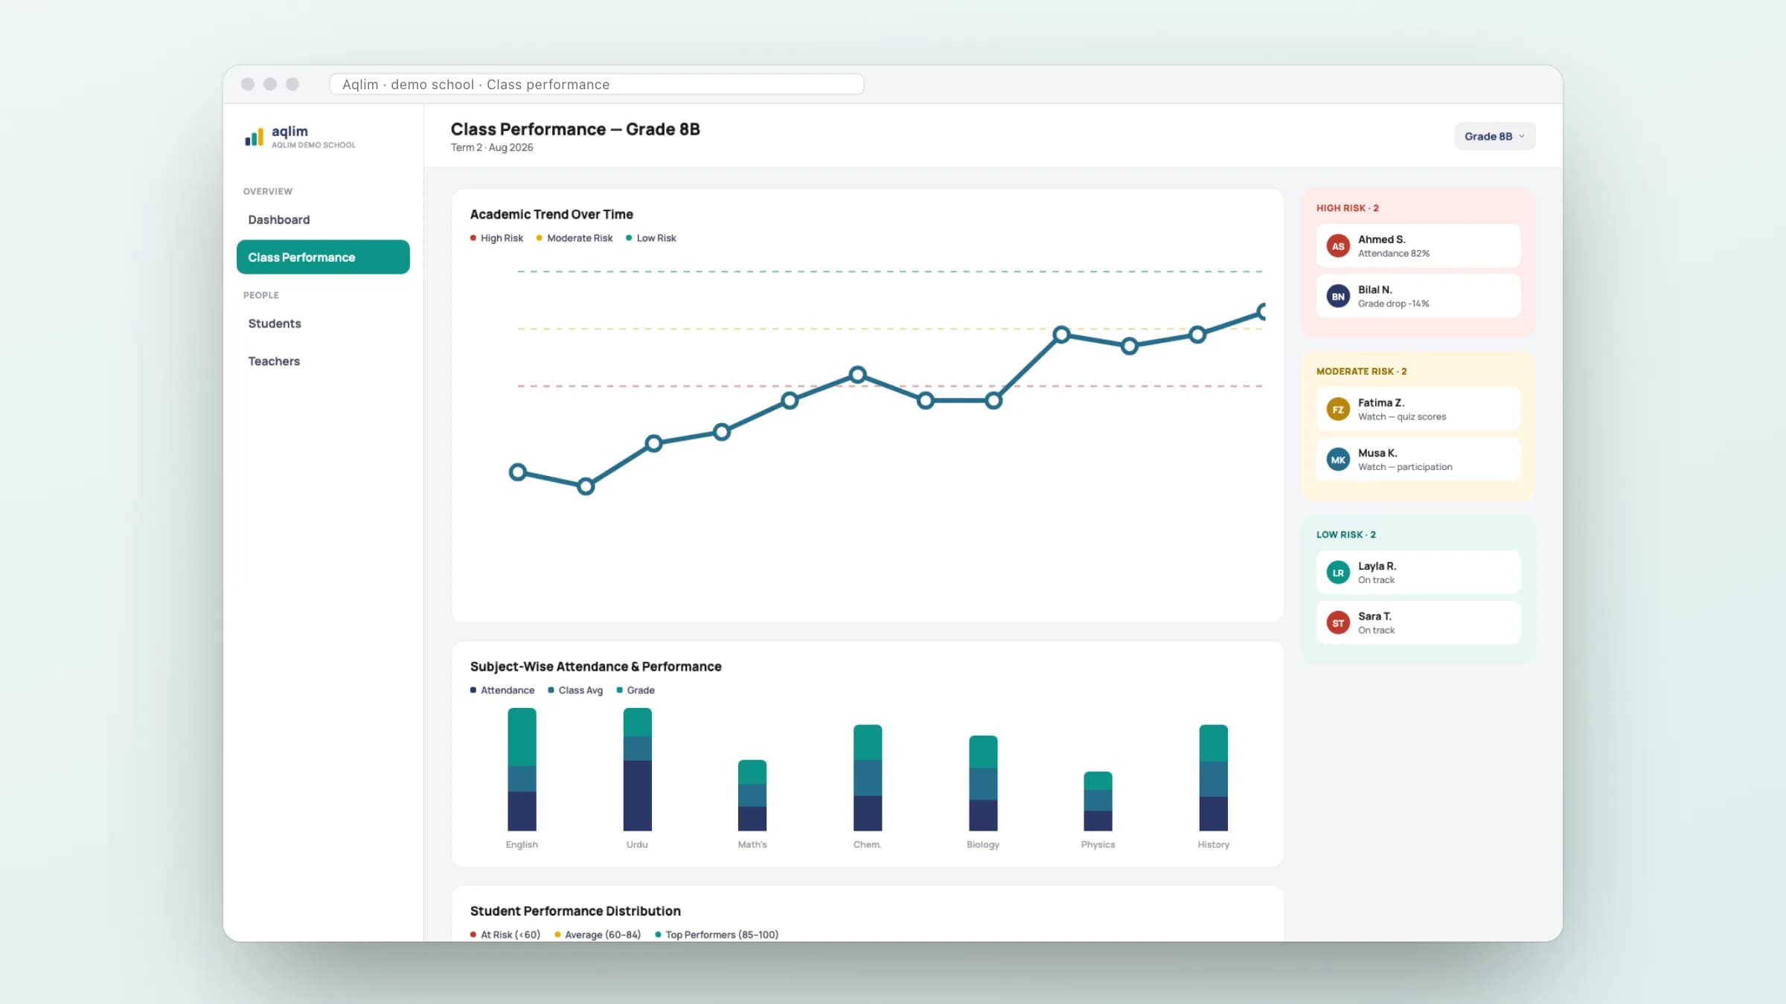1786x1004 pixels.
Task: Click the HIGH RISK · 2 heading
Action: point(1348,208)
